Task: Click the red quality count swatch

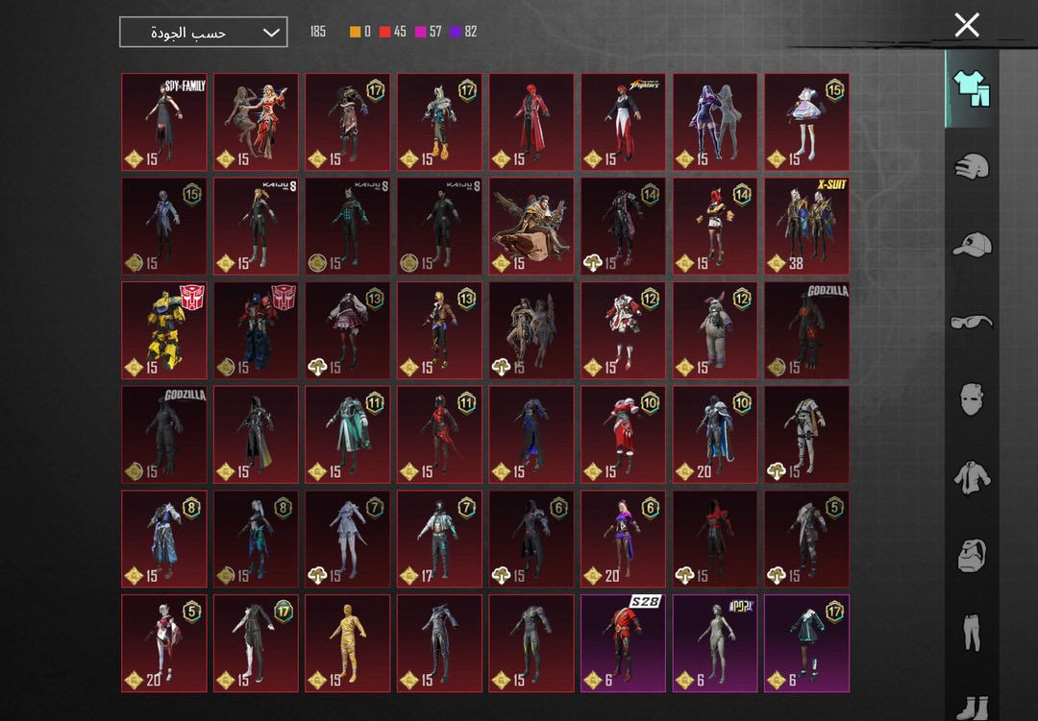Action: 384,32
